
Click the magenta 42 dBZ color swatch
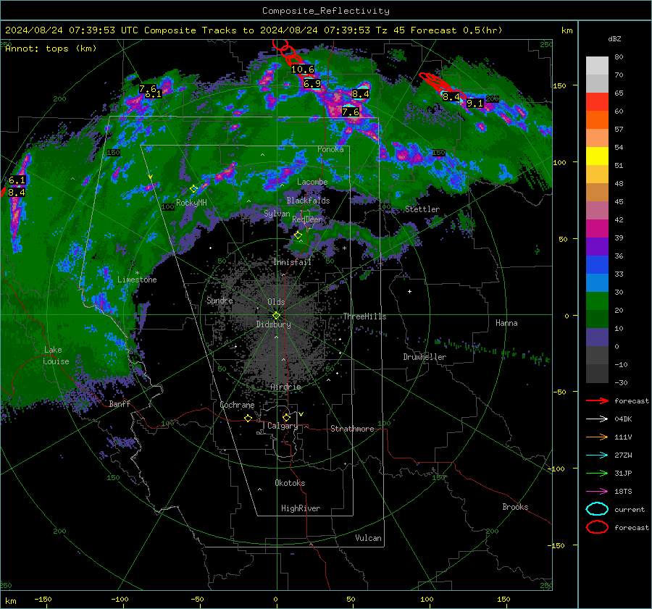(x=597, y=229)
